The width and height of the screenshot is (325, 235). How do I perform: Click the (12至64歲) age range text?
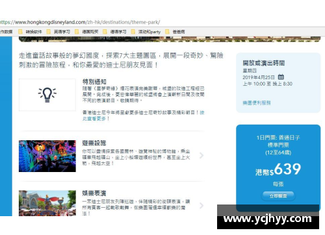278,153
